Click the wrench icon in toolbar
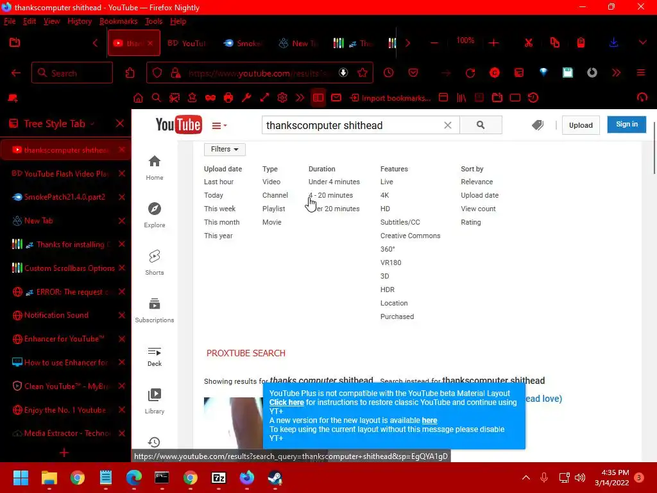This screenshot has width=657, height=493. (x=246, y=98)
